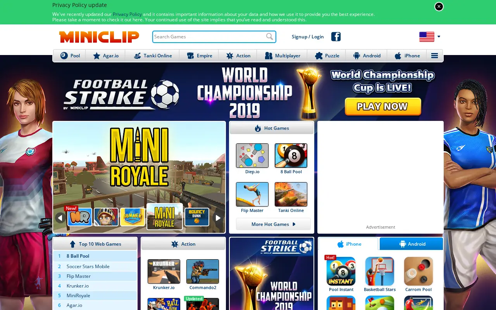
Task: Select the Summer carousel thumbnail
Action: click(133, 217)
